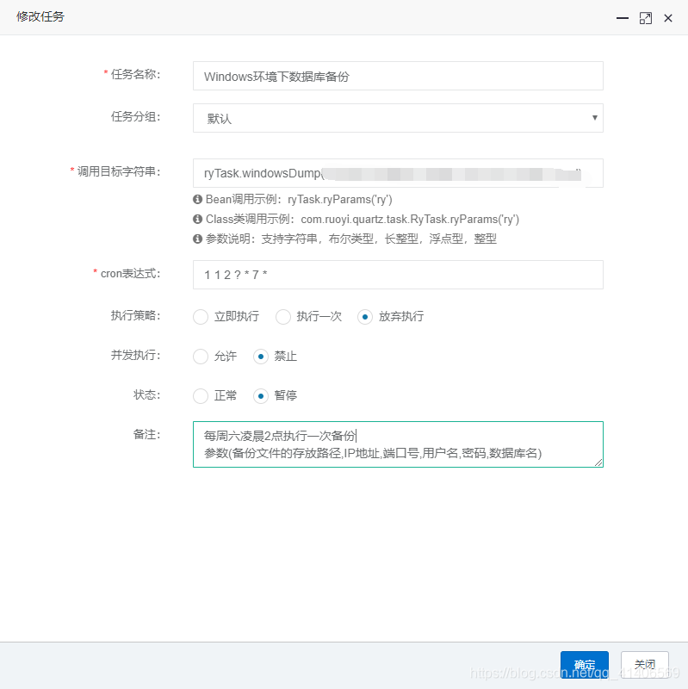Confirm changes with 确定 button

pyautogui.click(x=585, y=664)
